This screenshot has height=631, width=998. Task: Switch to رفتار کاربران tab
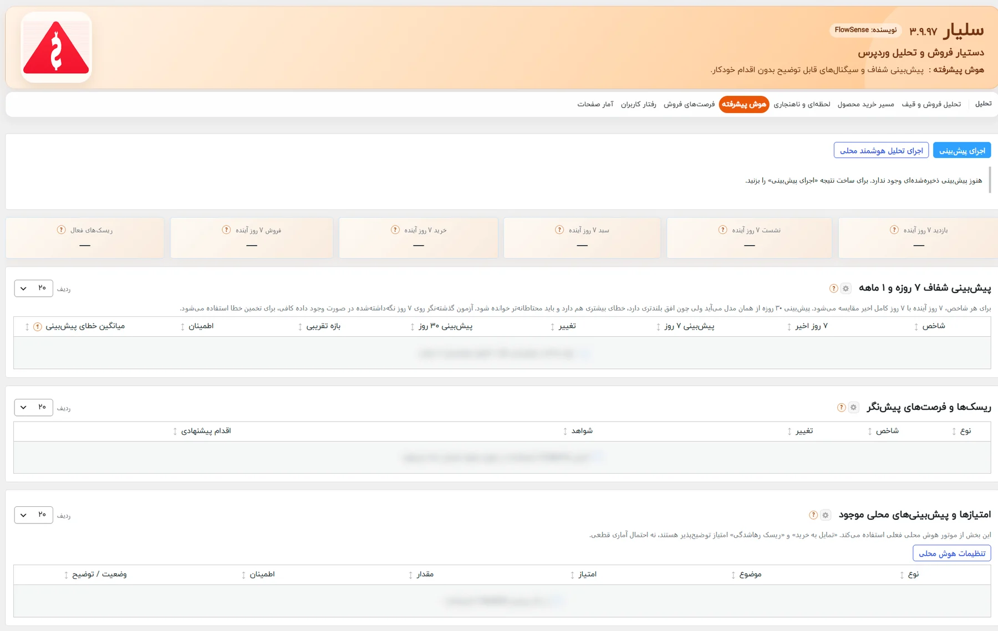[x=638, y=104]
